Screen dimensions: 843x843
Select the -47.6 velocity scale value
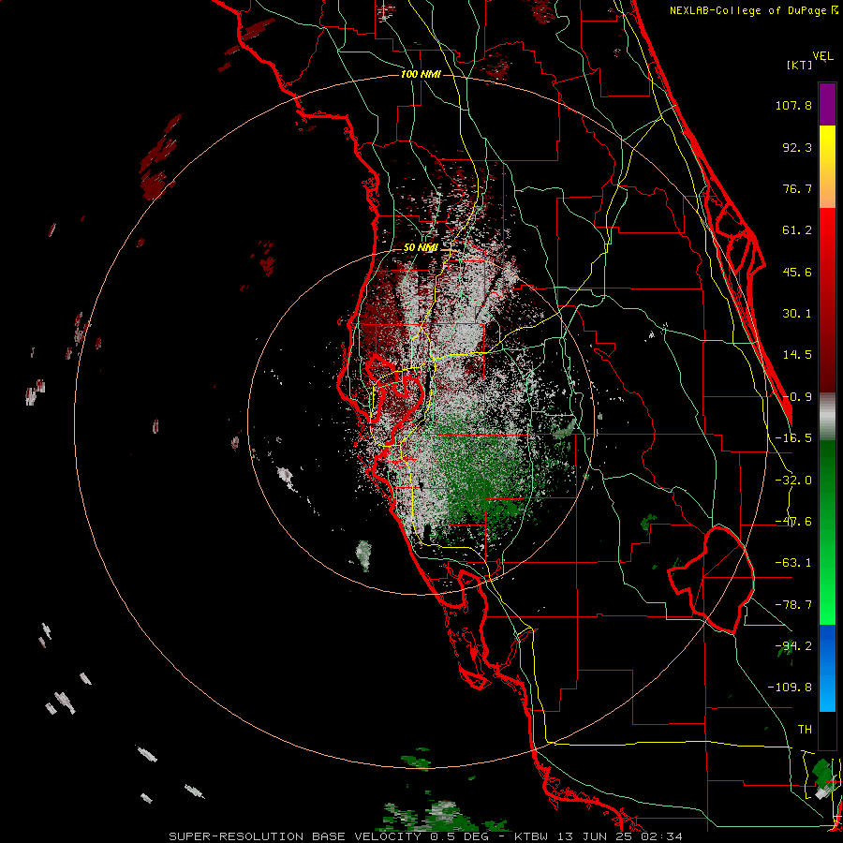pyautogui.click(x=793, y=522)
